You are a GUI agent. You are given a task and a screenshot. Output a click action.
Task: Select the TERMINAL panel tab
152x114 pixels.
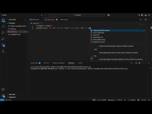[x=71, y=63]
